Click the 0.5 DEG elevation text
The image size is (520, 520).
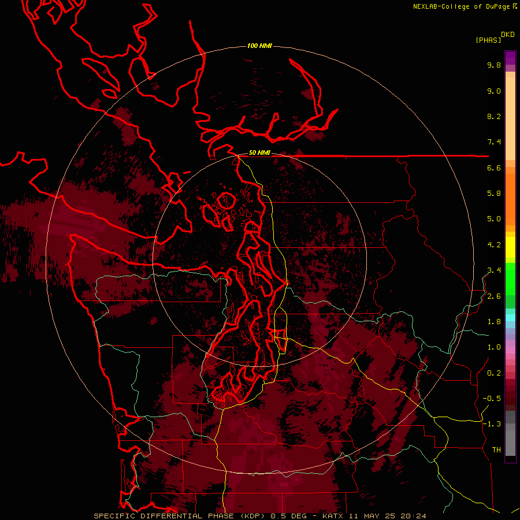289,516
